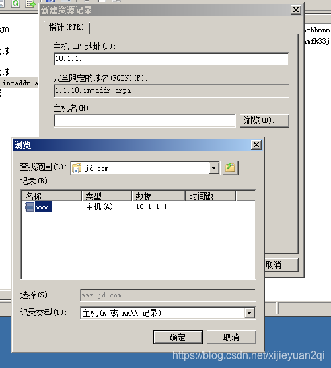Click the 时间戳 column header

[210, 195]
